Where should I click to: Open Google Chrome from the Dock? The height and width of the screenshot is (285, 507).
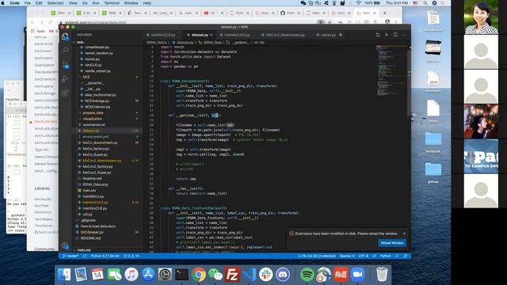tap(199, 275)
